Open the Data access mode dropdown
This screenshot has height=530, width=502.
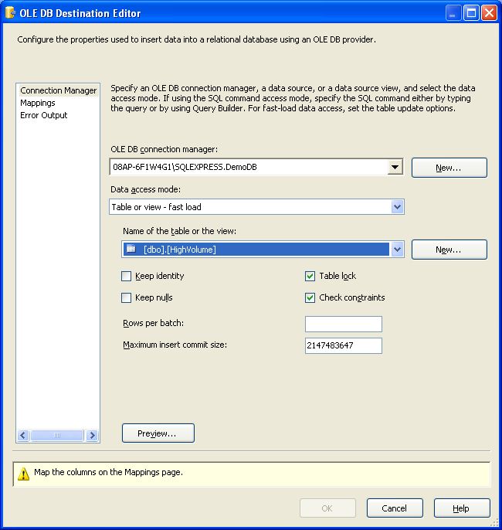click(397, 207)
